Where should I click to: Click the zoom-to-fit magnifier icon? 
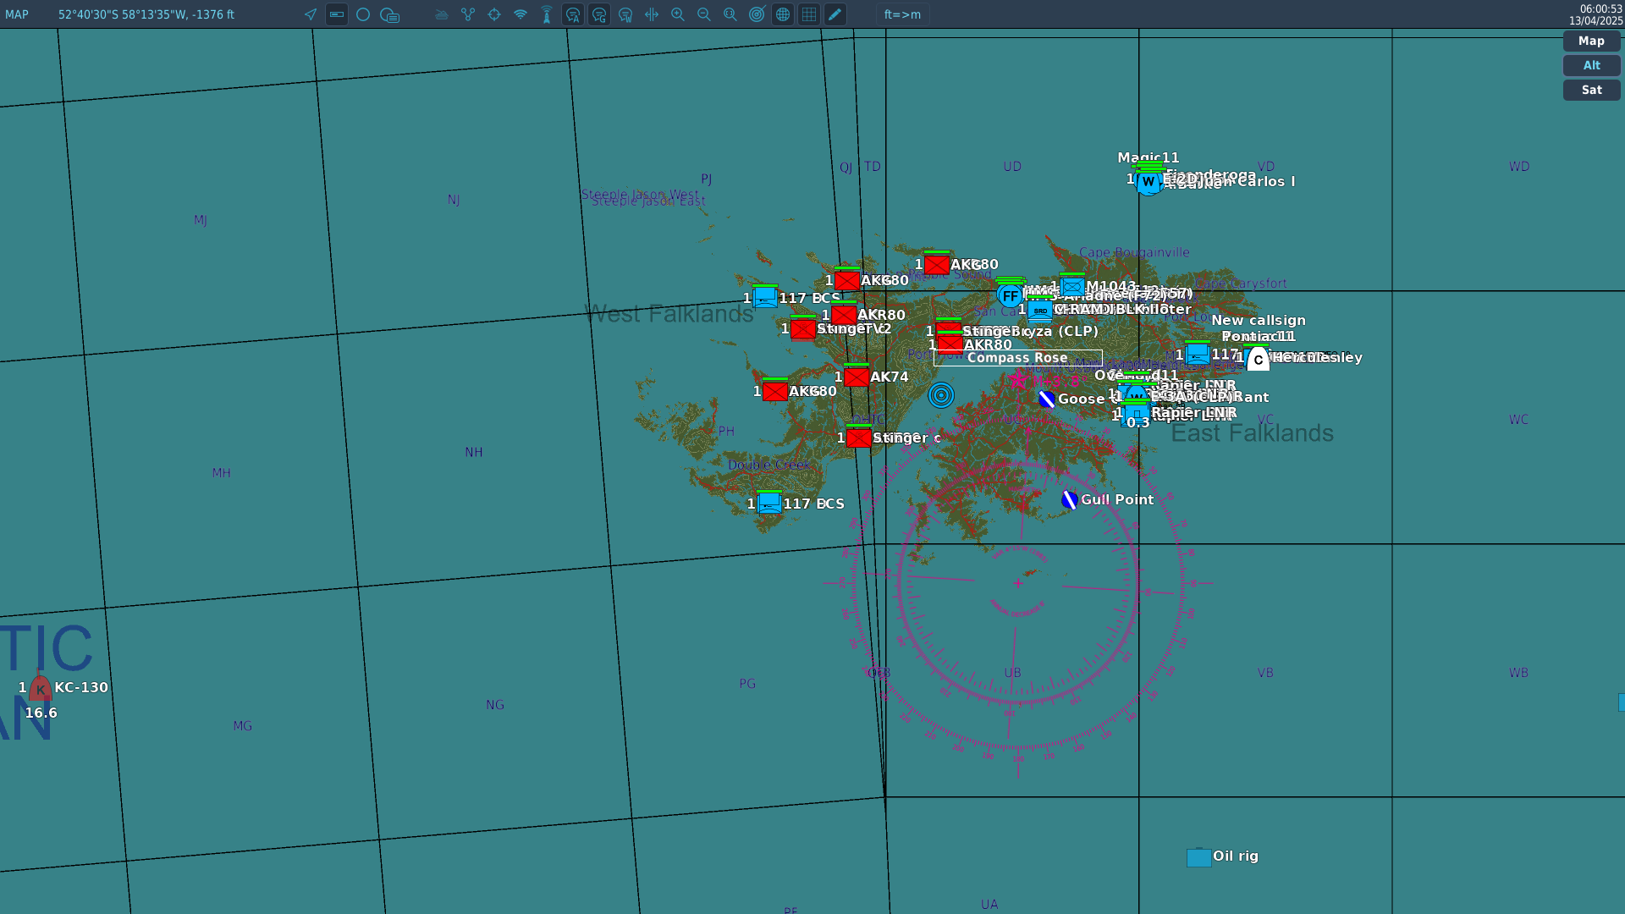pyautogui.click(x=730, y=14)
